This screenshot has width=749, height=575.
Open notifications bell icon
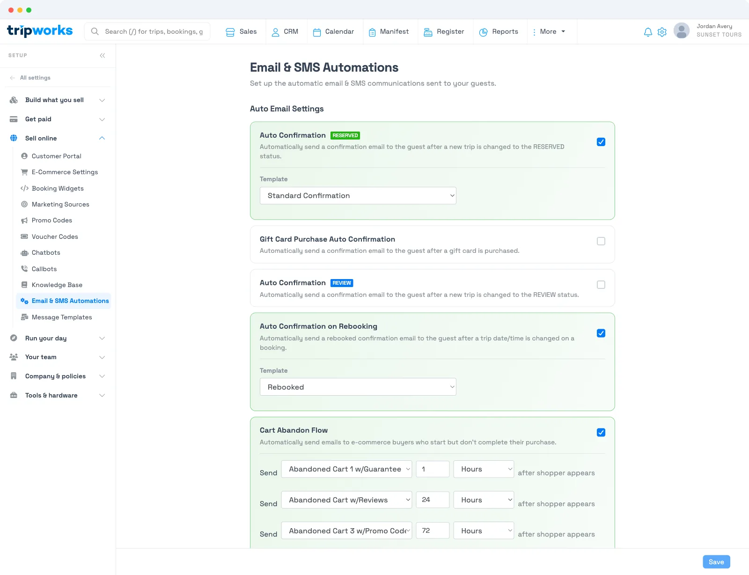pos(648,32)
